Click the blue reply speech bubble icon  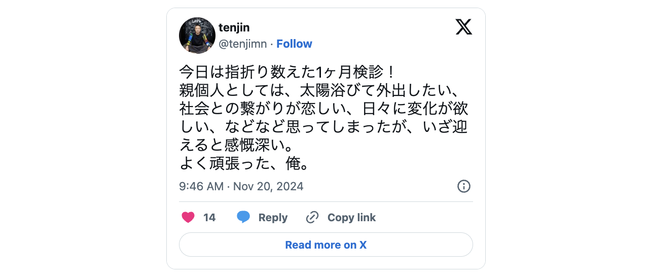243,217
